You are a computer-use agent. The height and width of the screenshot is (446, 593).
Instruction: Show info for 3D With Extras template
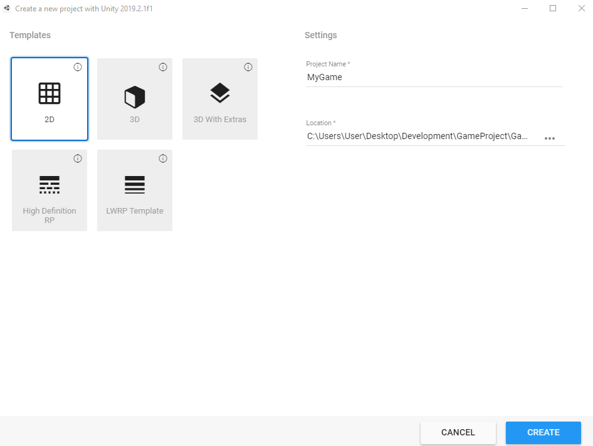[x=248, y=67]
